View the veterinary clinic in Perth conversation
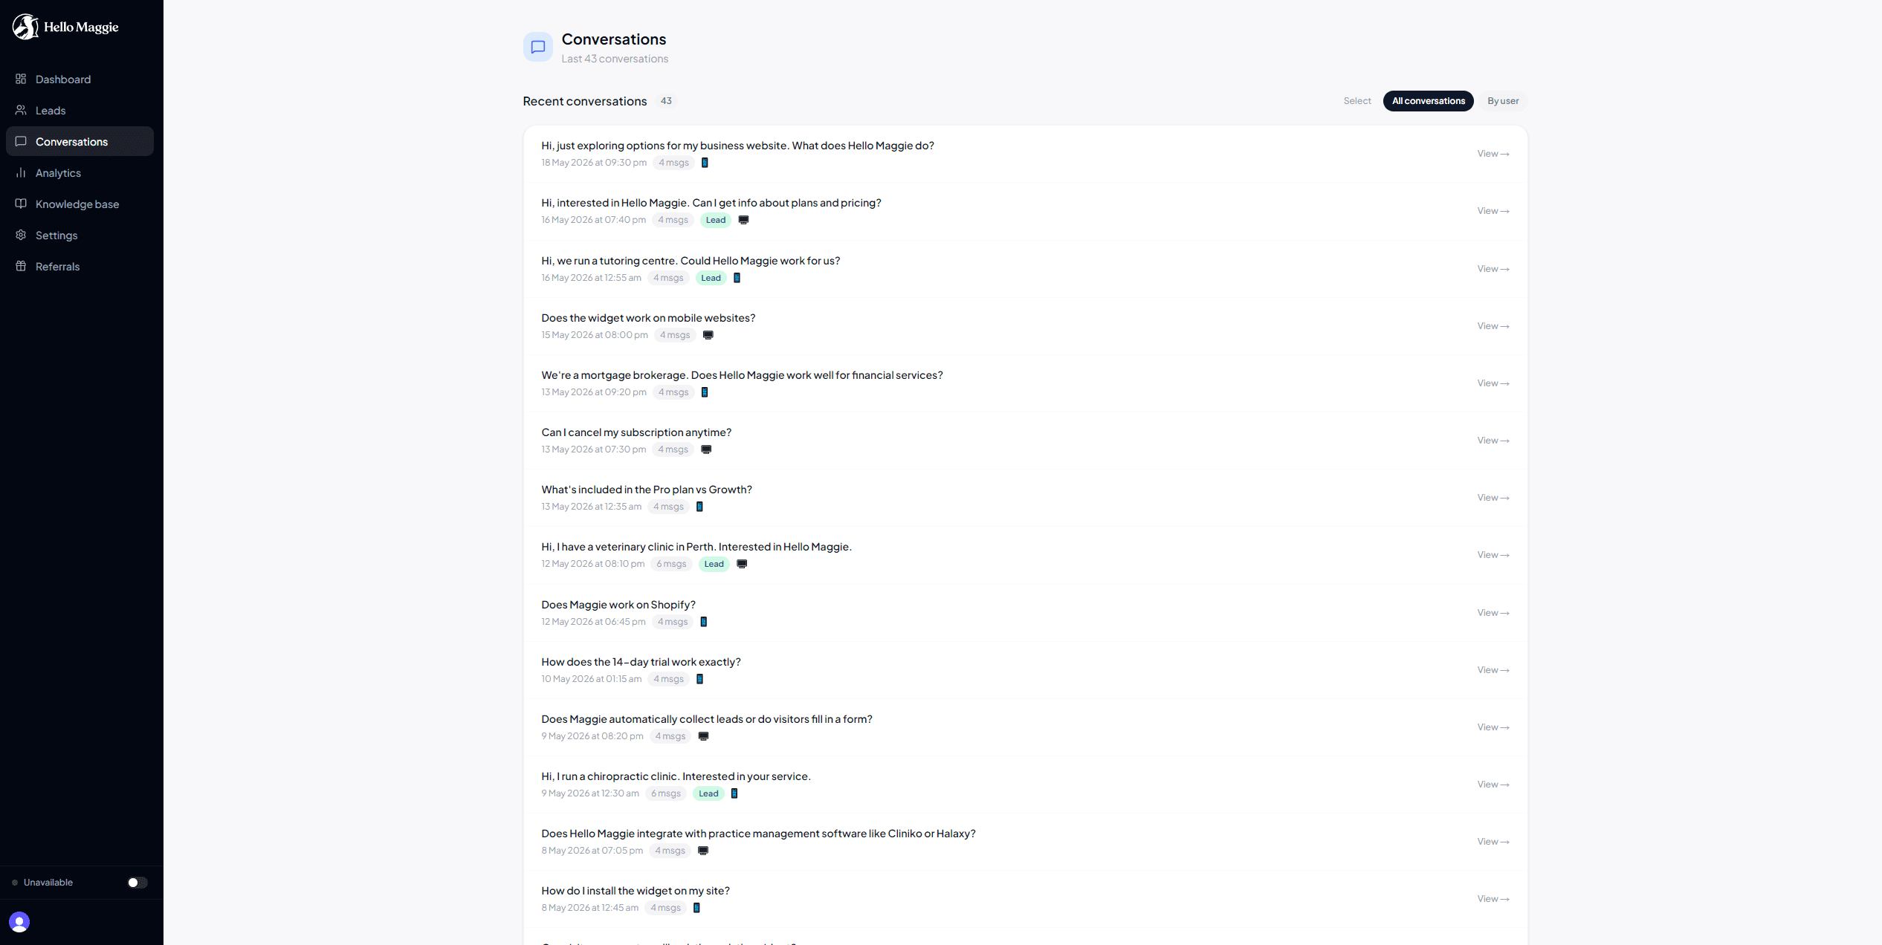The width and height of the screenshot is (1882, 945). coord(1493,555)
